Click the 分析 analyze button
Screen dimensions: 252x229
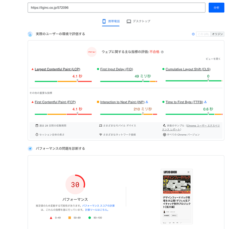(216, 7)
